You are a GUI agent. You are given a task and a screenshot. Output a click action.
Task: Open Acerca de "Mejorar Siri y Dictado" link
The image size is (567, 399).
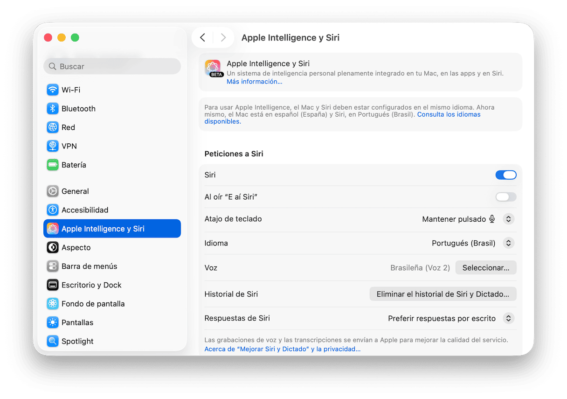[x=283, y=349]
